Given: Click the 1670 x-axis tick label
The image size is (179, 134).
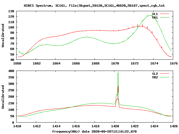Looking at the screenshot, I should point(115,63).
